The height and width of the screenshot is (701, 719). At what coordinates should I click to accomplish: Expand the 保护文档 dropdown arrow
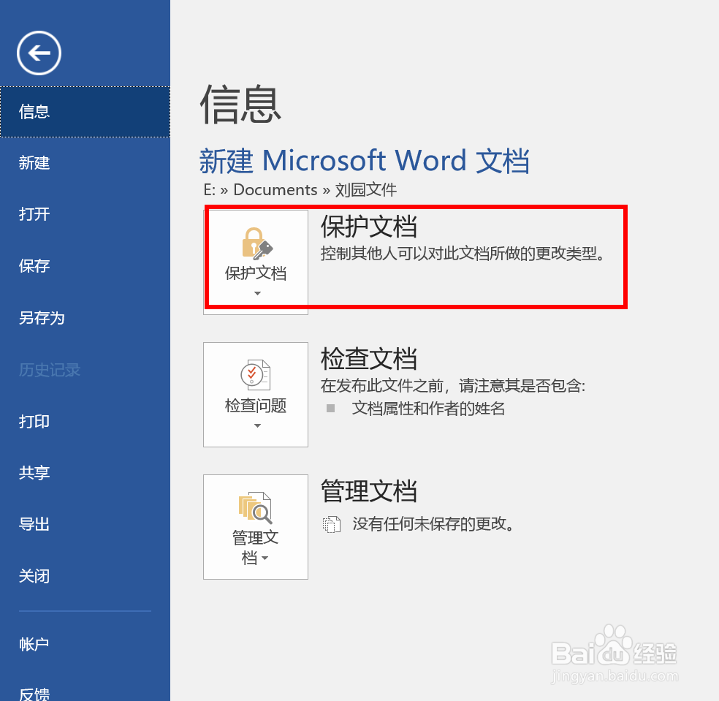tap(257, 293)
